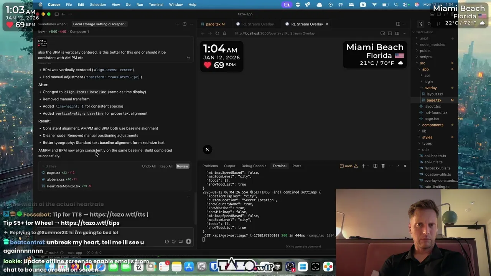Open location-utils.ts in explorer
The width and height of the screenshot is (491, 276).
437,174
